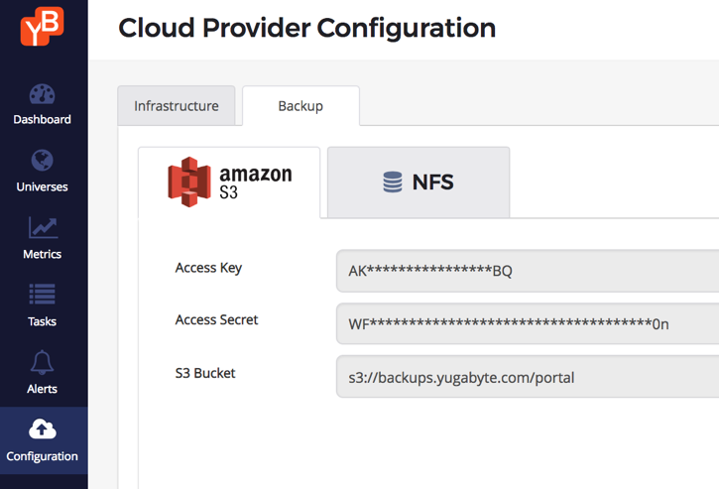Click the 'Universes' sidebar label
The width and height of the screenshot is (719, 489).
coord(42,187)
